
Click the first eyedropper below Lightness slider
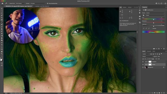coord(144,28)
